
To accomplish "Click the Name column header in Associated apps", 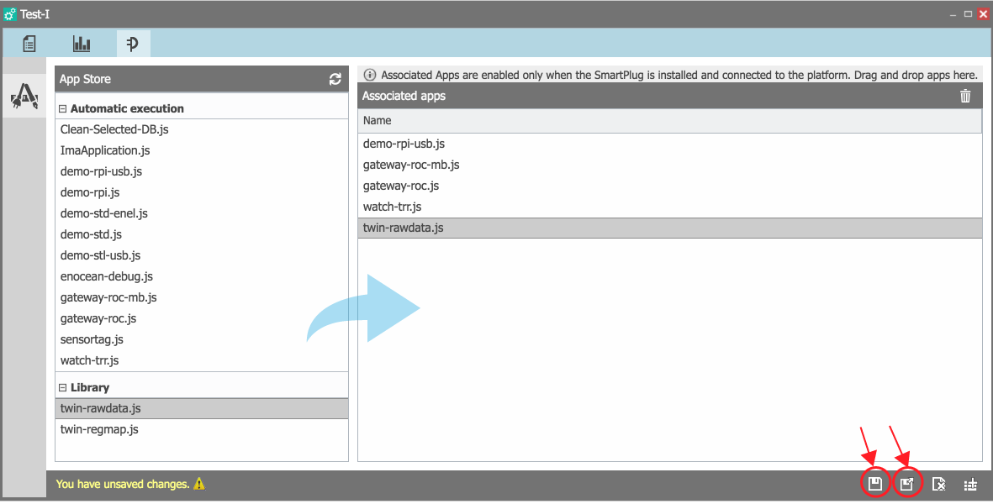I will point(377,120).
